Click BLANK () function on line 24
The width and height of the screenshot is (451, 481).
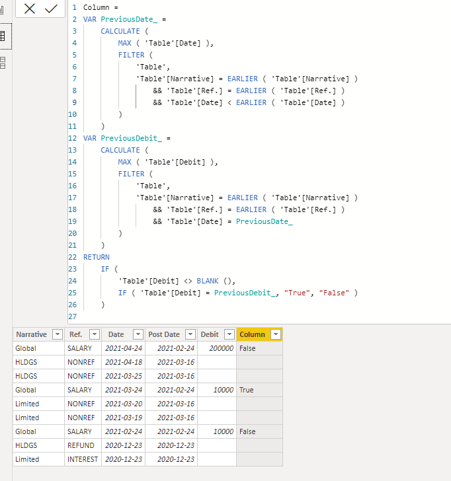click(x=216, y=281)
